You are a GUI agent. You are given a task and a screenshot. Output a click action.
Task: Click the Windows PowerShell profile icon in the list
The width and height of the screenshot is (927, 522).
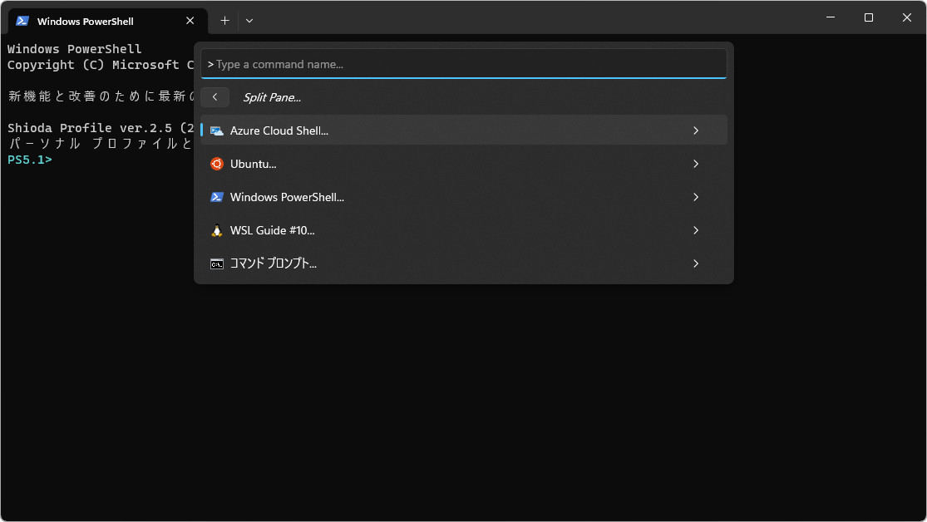click(x=217, y=197)
